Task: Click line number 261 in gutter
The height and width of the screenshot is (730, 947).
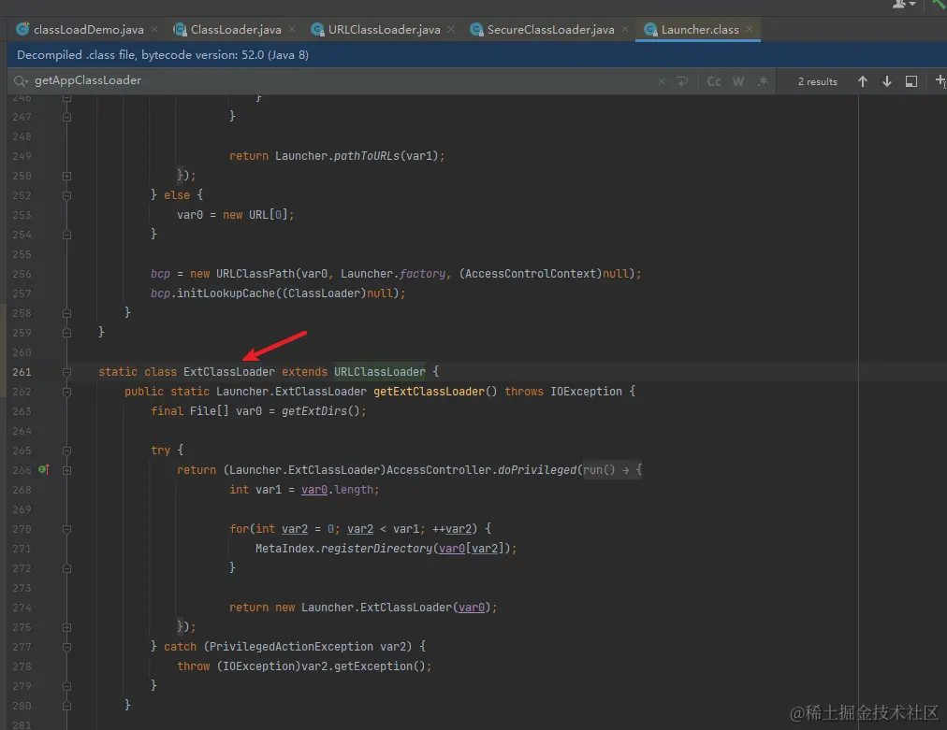Action: pos(22,372)
